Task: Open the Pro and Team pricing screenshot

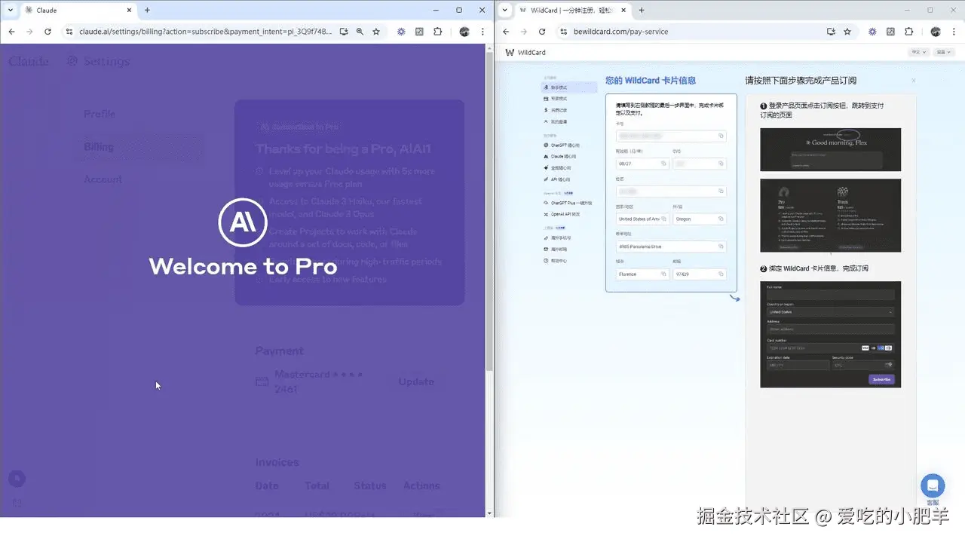Action: [830, 216]
